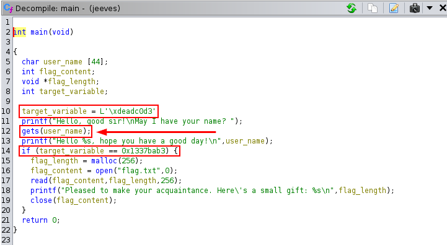Image resolution: width=447 pixels, height=245 pixels.
Task: Select the close function call
Action: click(42, 200)
